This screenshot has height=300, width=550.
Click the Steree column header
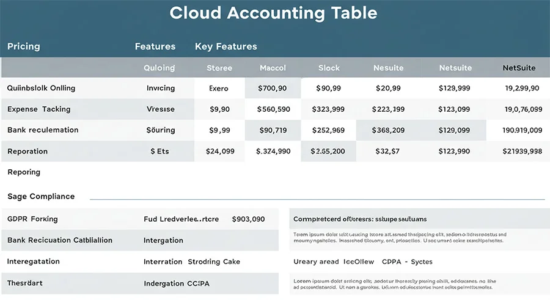coord(219,68)
